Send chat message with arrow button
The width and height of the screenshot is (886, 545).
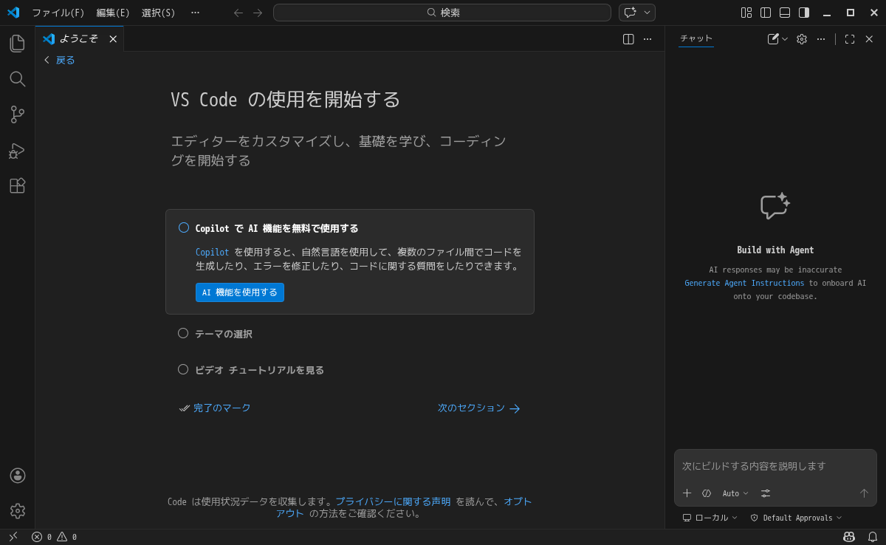[864, 493]
